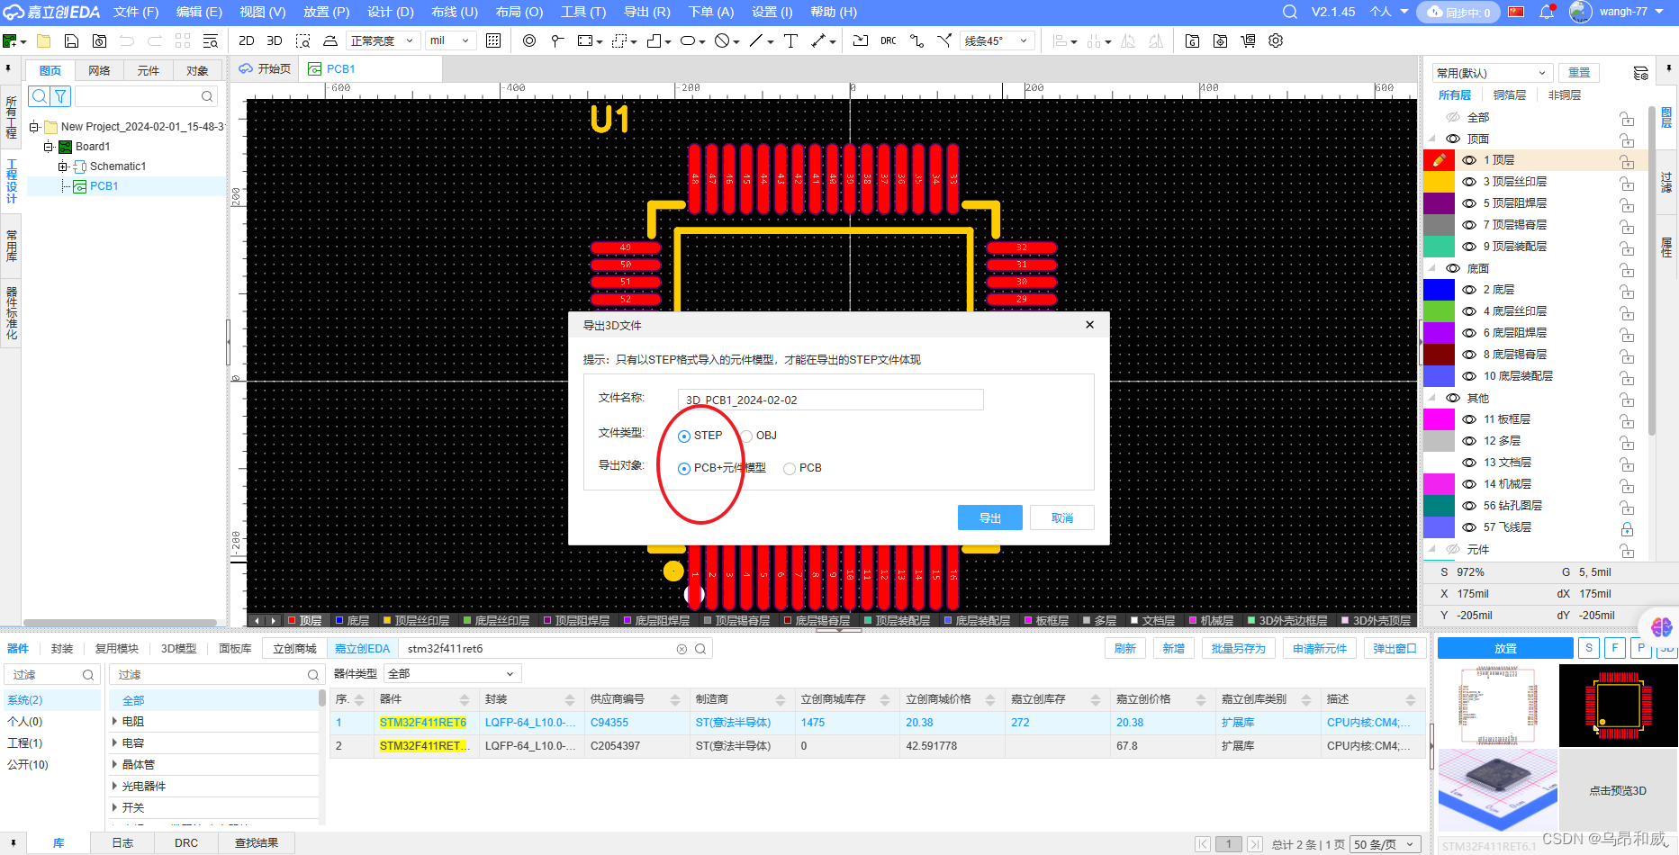The image size is (1679, 855).
Task: Collapse the Board1 tree node
Action: coord(48,146)
